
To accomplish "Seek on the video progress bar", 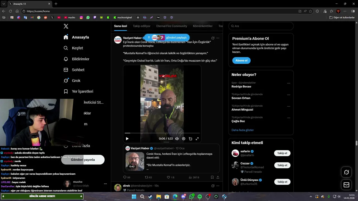I will pyautogui.click(x=162, y=133).
